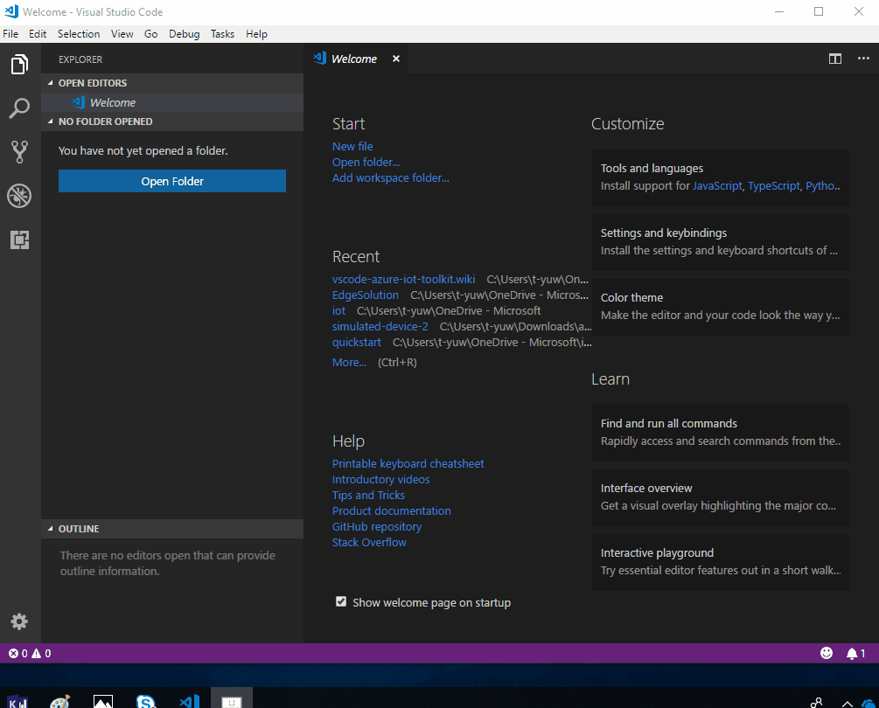The width and height of the screenshot is (879, 708).
Task: Open the Source Control view
Action: 19,151
